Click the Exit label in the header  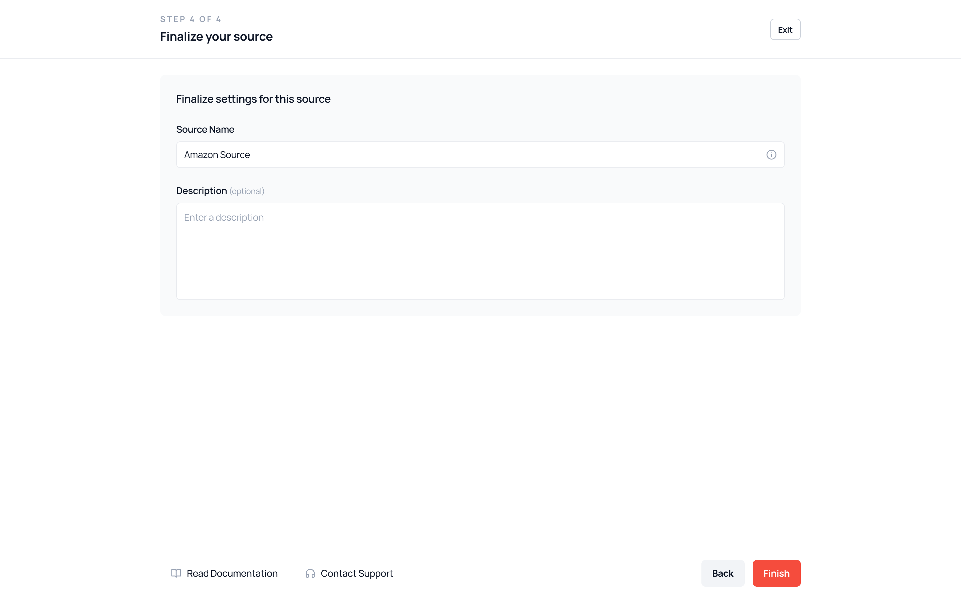tap(785, 30)
